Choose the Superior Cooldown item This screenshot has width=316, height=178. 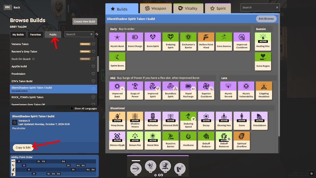[206, 90]
